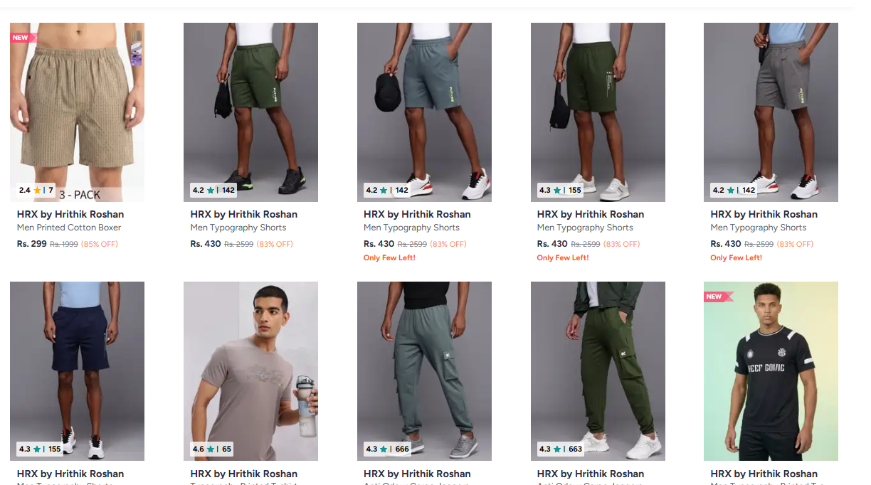Open the black Keep Going T-shirt image
The height and width of the screenshot is (485, 871).
click(771, 371)
